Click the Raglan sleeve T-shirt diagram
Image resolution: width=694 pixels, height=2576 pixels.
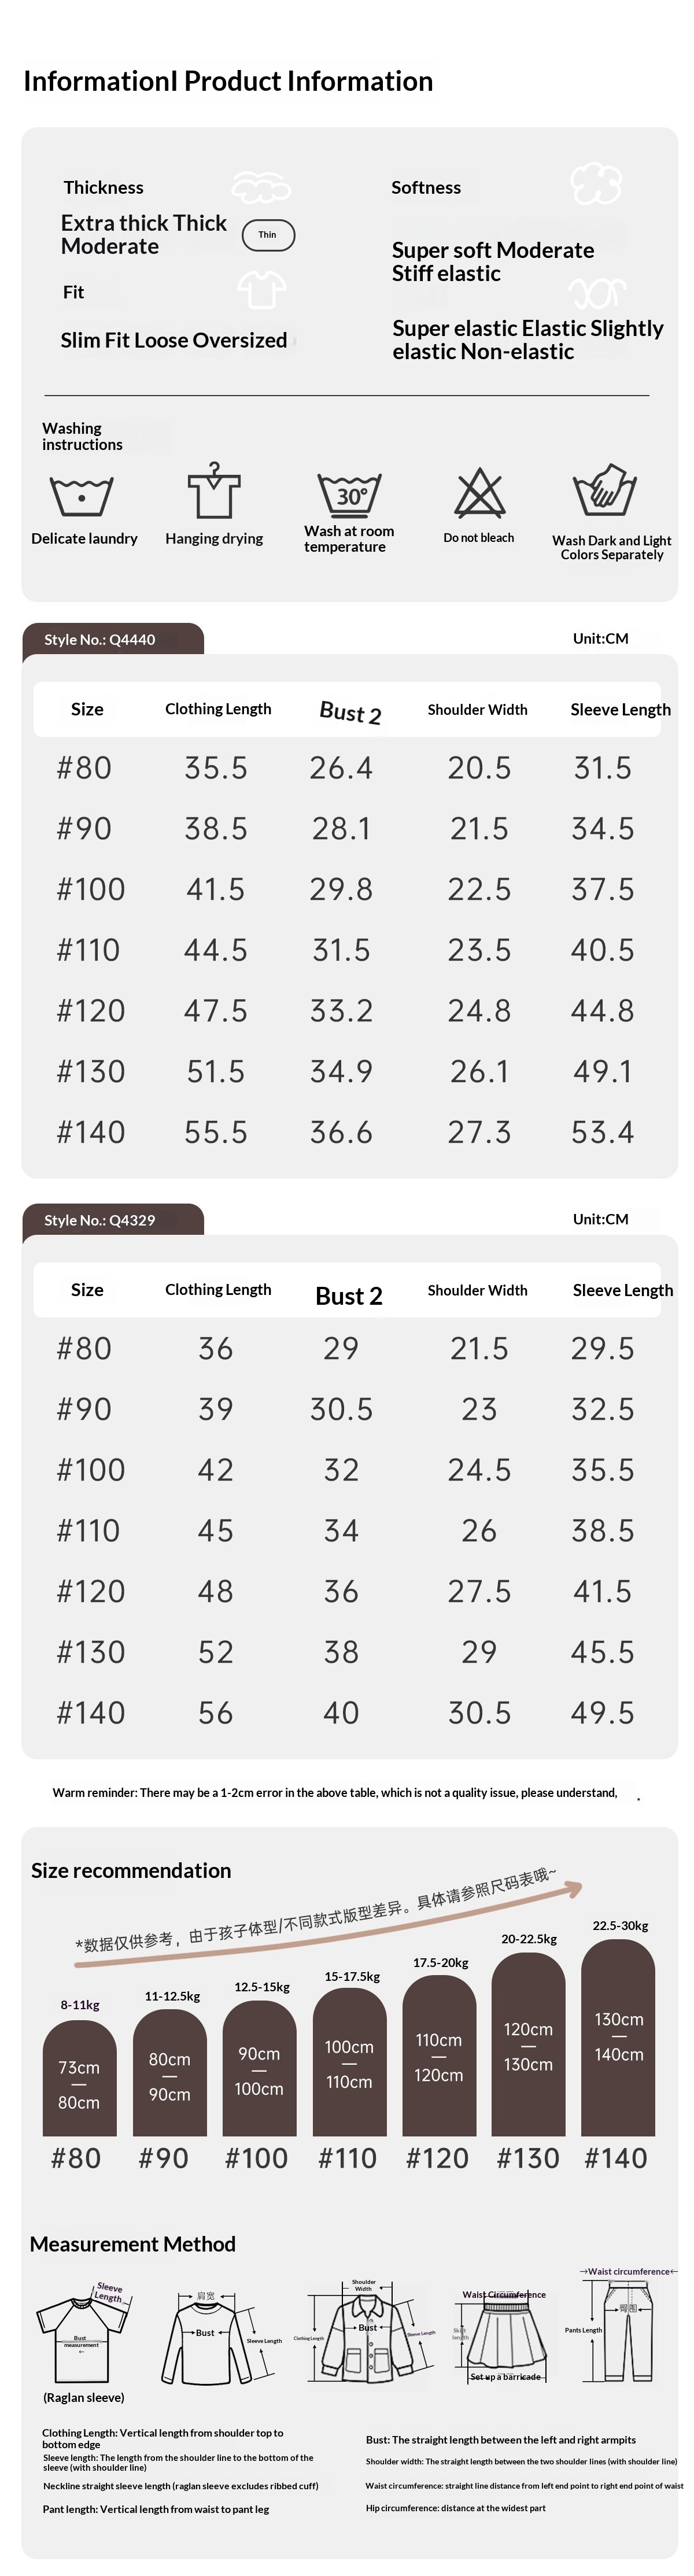coord(83,2336)
